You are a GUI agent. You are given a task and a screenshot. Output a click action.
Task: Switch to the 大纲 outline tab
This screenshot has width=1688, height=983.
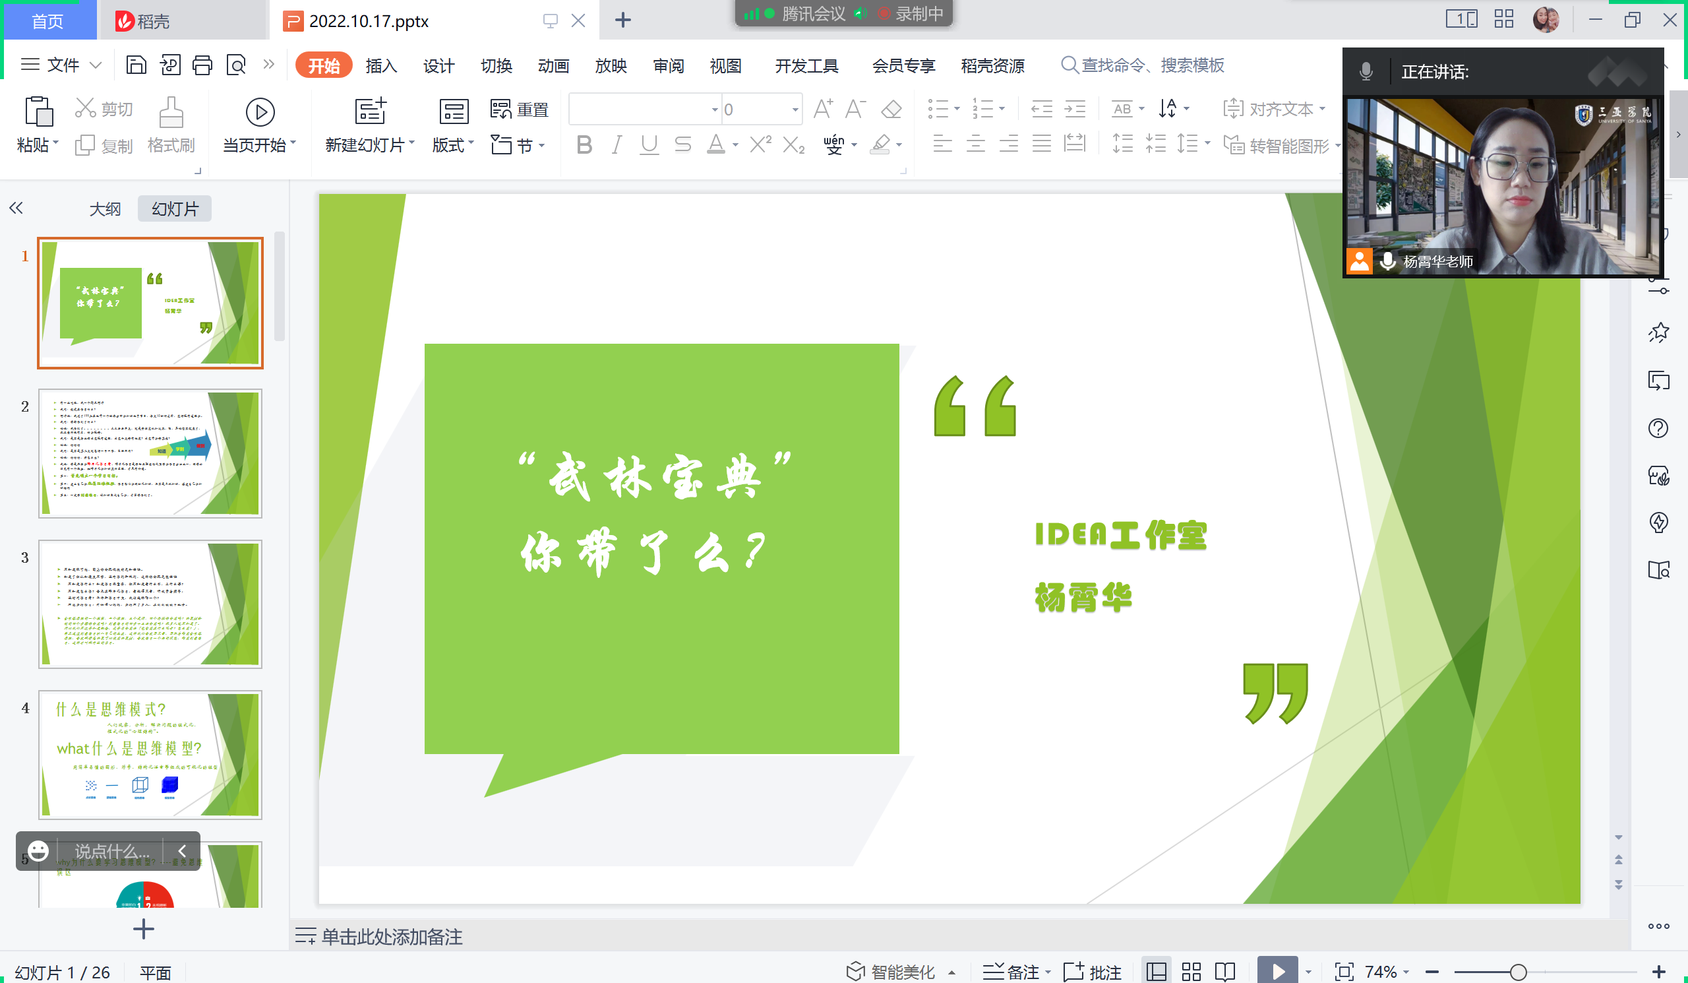(x=104, y=209)
